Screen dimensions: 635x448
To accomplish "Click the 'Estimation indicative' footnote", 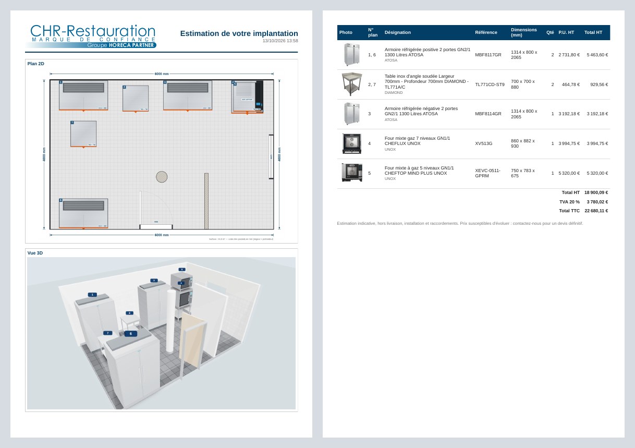I will (x=460, y=223).
